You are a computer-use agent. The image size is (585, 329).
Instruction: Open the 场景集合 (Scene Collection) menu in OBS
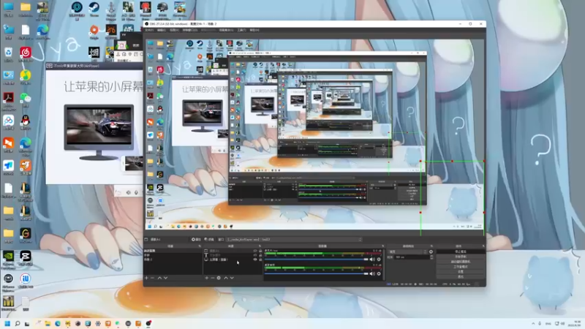[226, 30]
